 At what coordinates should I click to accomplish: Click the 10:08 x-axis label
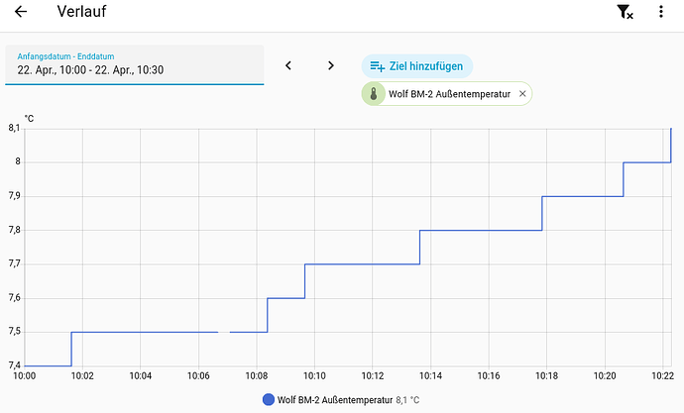257,376
